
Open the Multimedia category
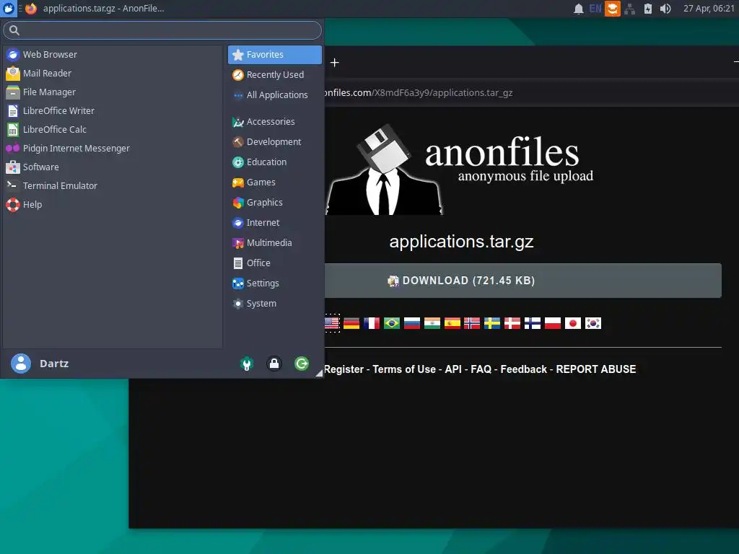[x=275, y=243]
